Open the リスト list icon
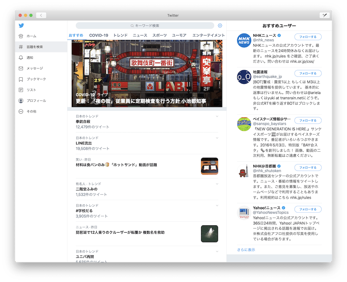Viewport: 347px width, 282px height. (21, 90)
